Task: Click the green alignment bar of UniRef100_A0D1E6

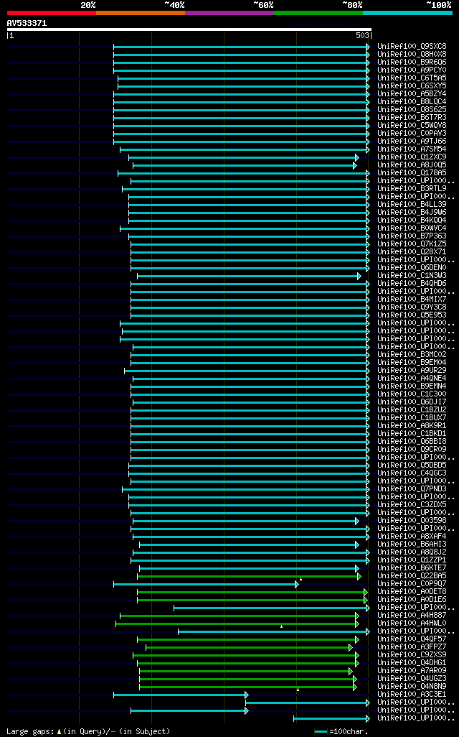Action: [252, 601]
